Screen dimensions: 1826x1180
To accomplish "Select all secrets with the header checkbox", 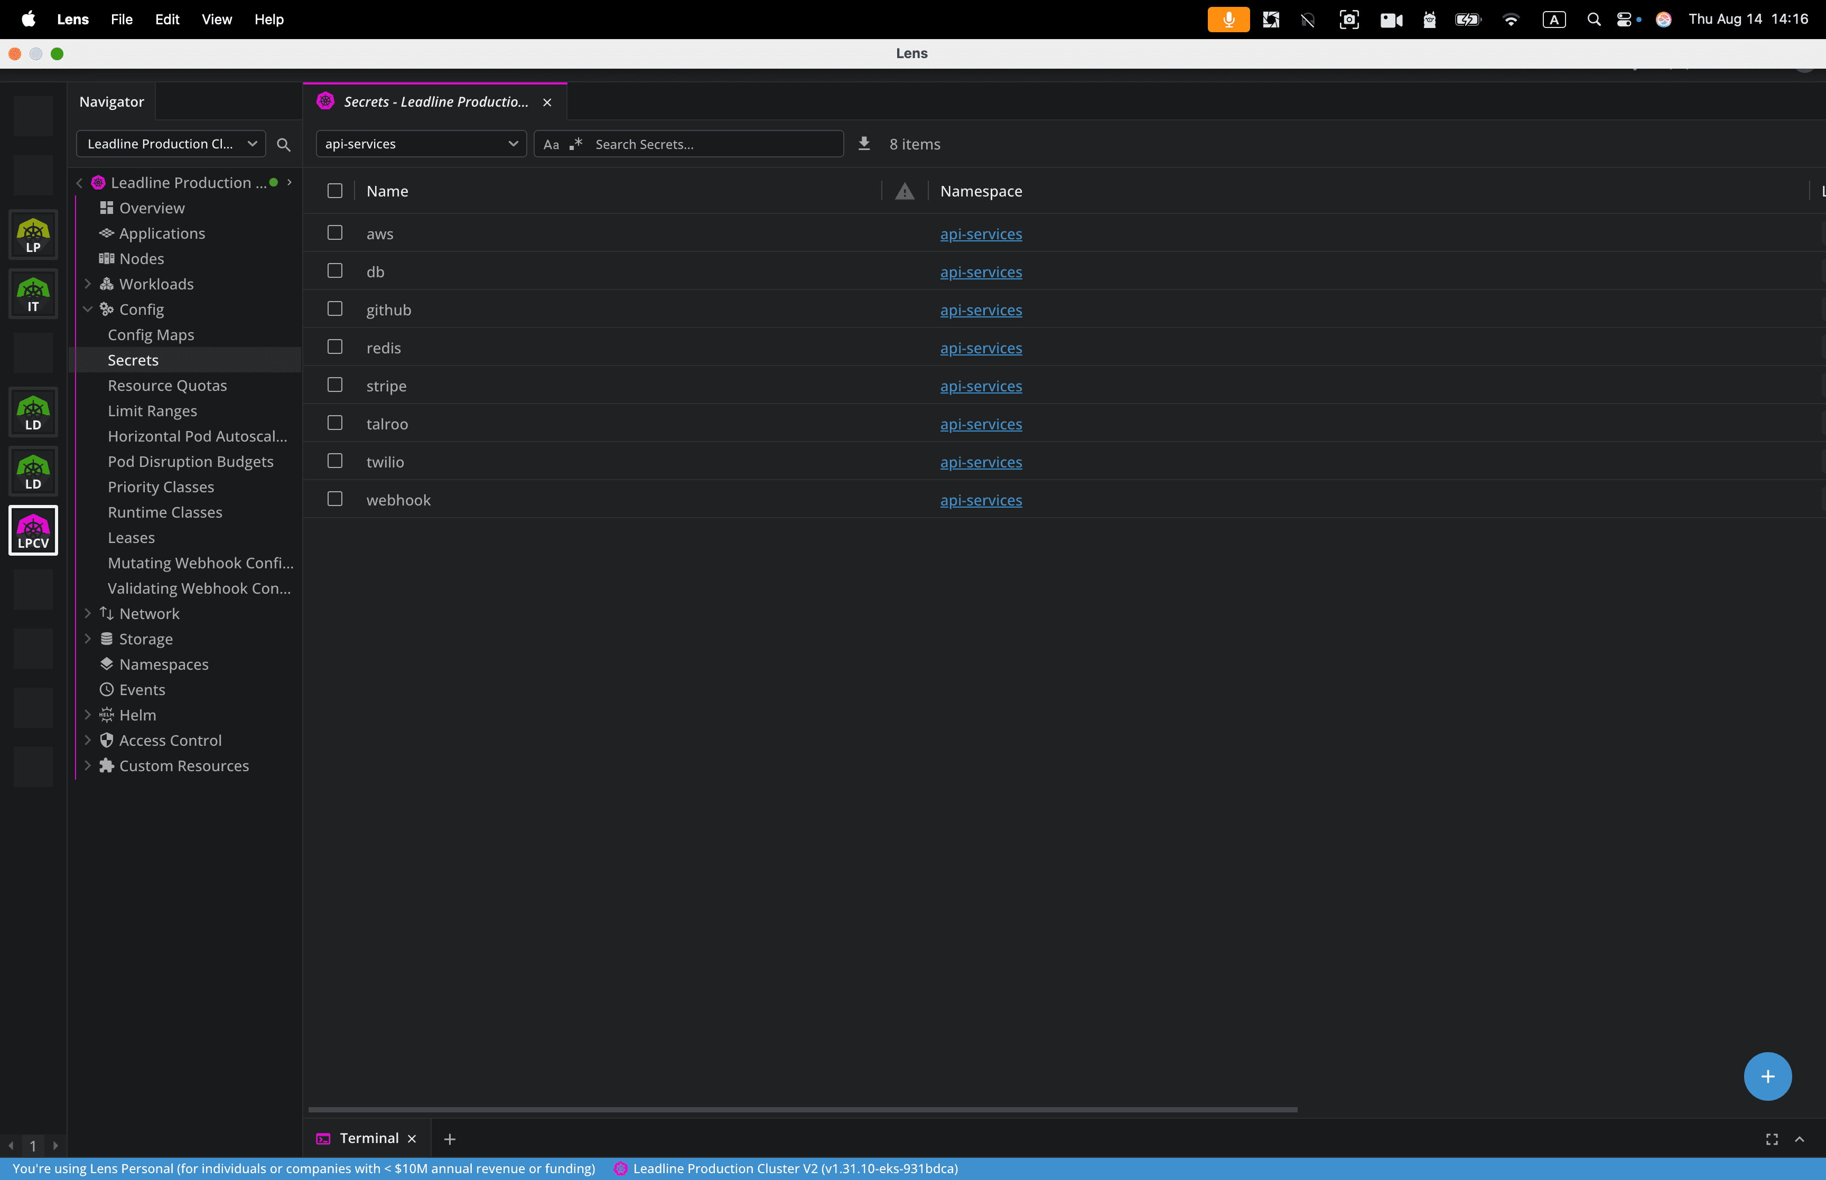I will click(x=334, y=191).
